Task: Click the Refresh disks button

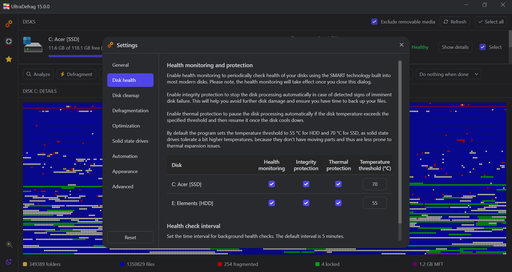Action: pos(455,22)
